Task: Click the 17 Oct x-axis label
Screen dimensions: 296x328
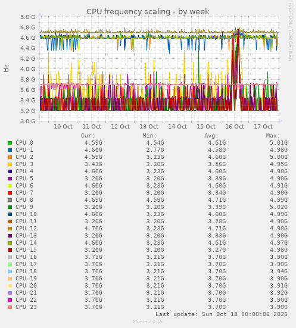Action: (263, 127)
